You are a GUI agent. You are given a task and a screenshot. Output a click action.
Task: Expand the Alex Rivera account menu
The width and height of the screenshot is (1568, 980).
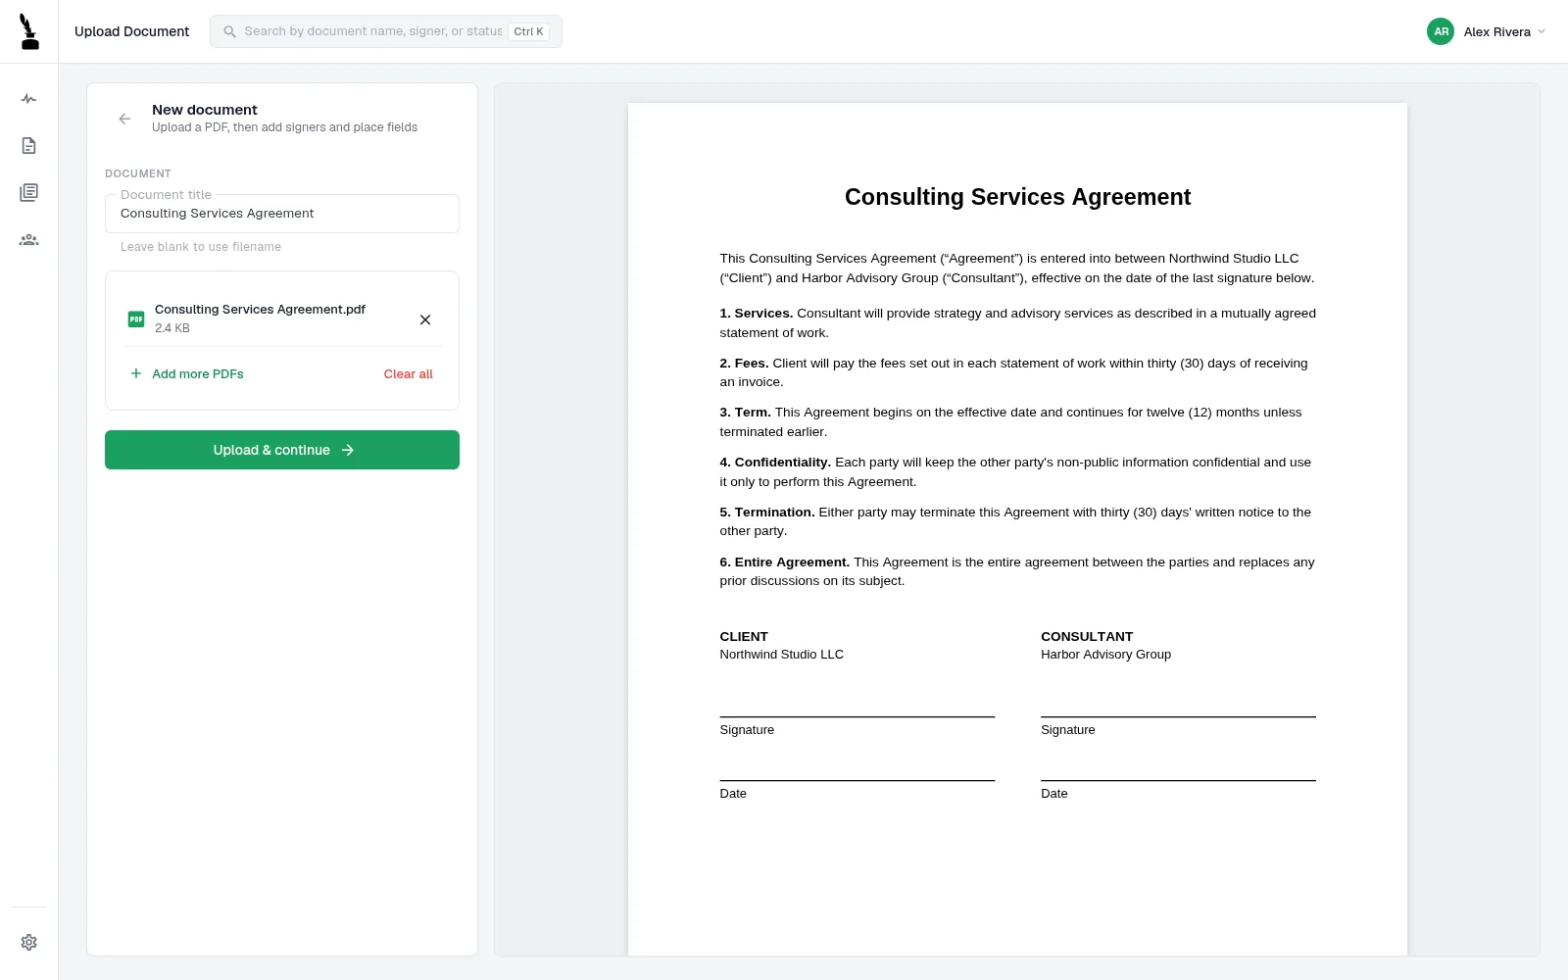pyautogui.click(x=1487, y=31)
